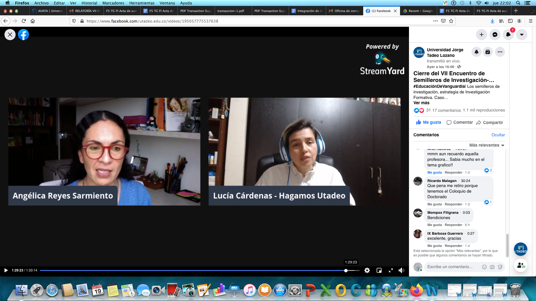Open Facebook account dropdown arrow

(x=522, y=35)
